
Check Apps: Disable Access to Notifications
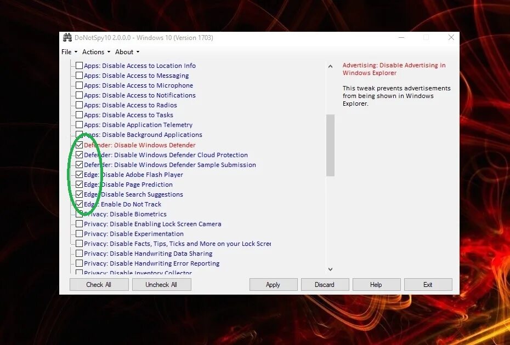click(80, 95)
